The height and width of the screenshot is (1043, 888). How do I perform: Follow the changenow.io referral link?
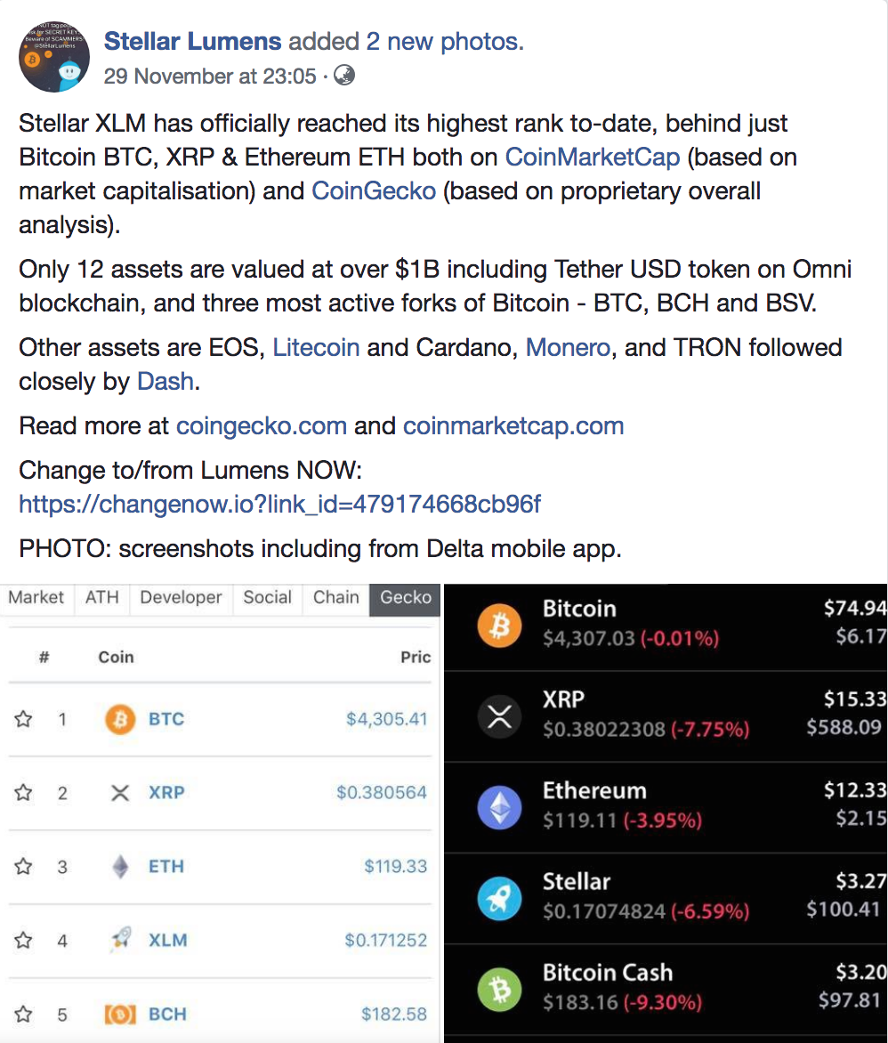279,505
